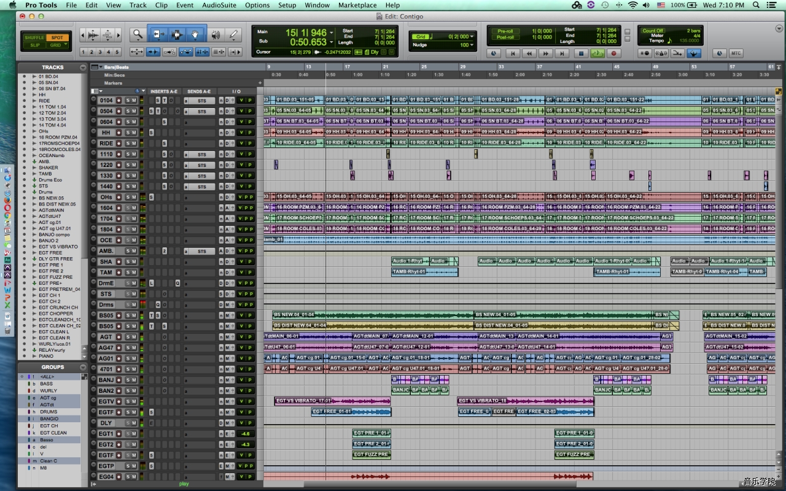Viewport: 786px width, 491px height.
Task: Open the Tracks list options dropdown
Action: [x=83, y=68]
